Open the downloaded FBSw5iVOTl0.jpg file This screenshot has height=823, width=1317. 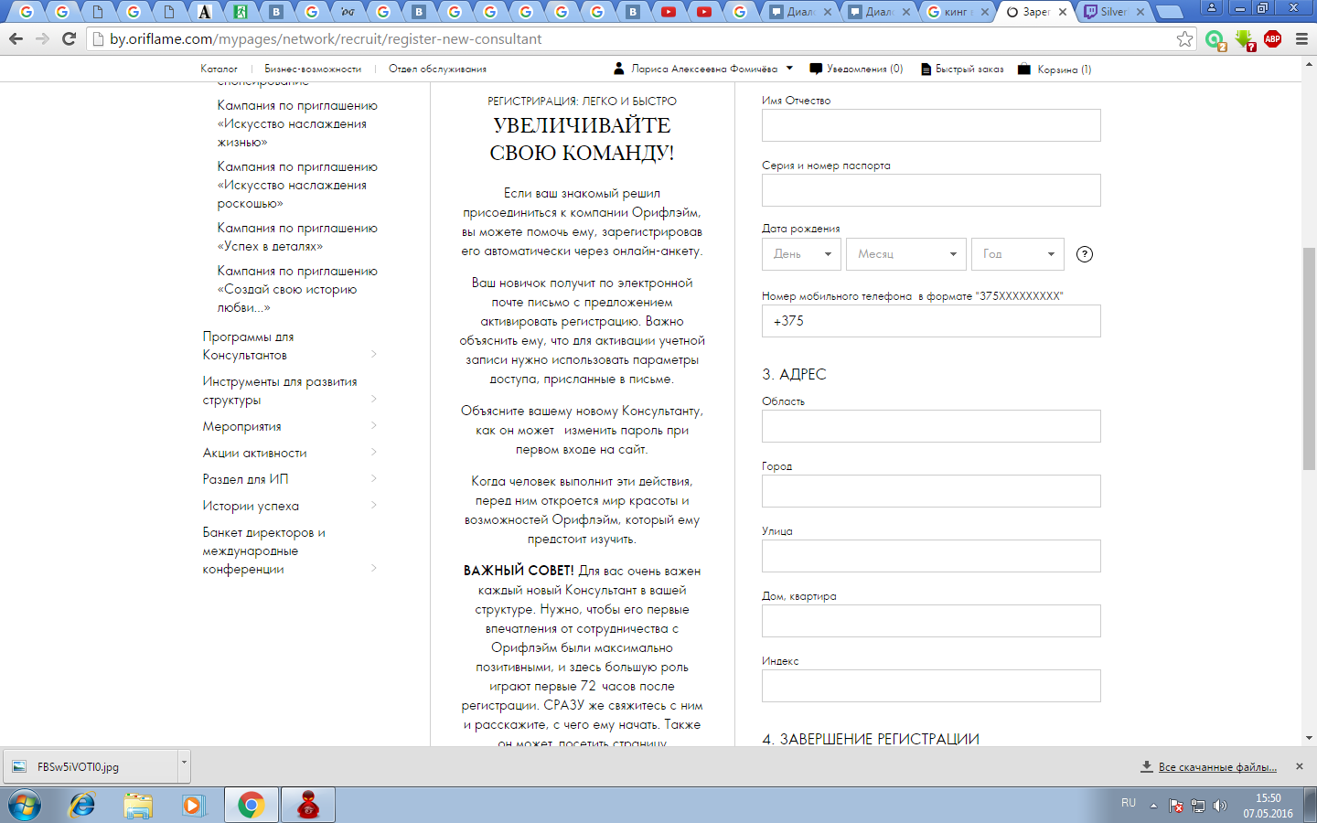coord(91,766)
